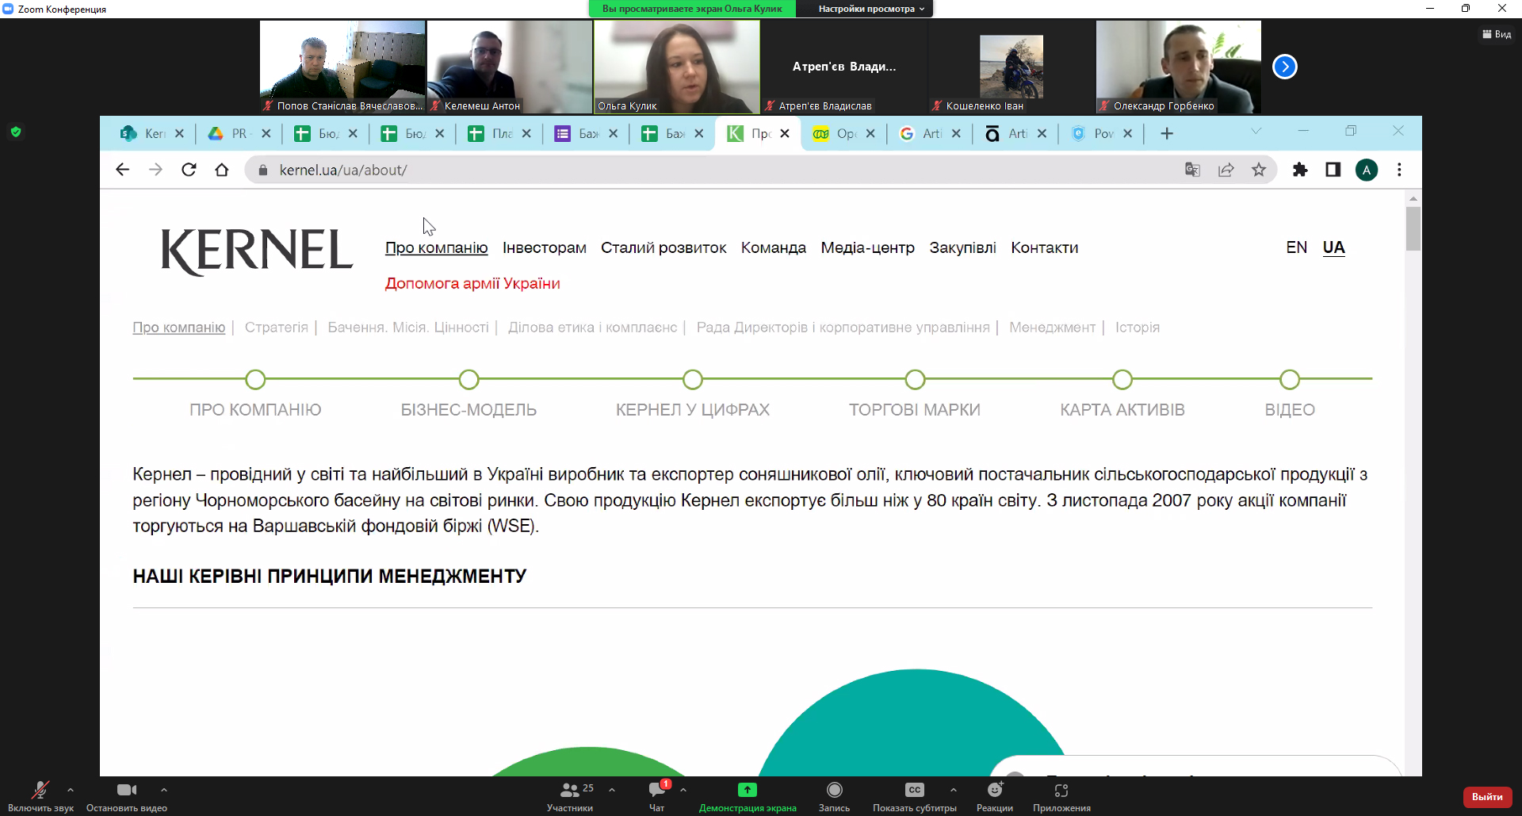This screenshot has height=816, width=1522.
Task: Expand participants options arrow
Action: 612,790
